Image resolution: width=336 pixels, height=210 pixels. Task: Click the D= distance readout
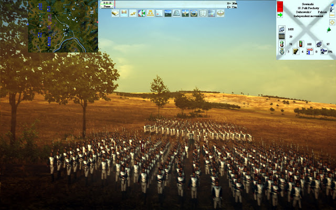pyautogui.click(x=232, y=7)
